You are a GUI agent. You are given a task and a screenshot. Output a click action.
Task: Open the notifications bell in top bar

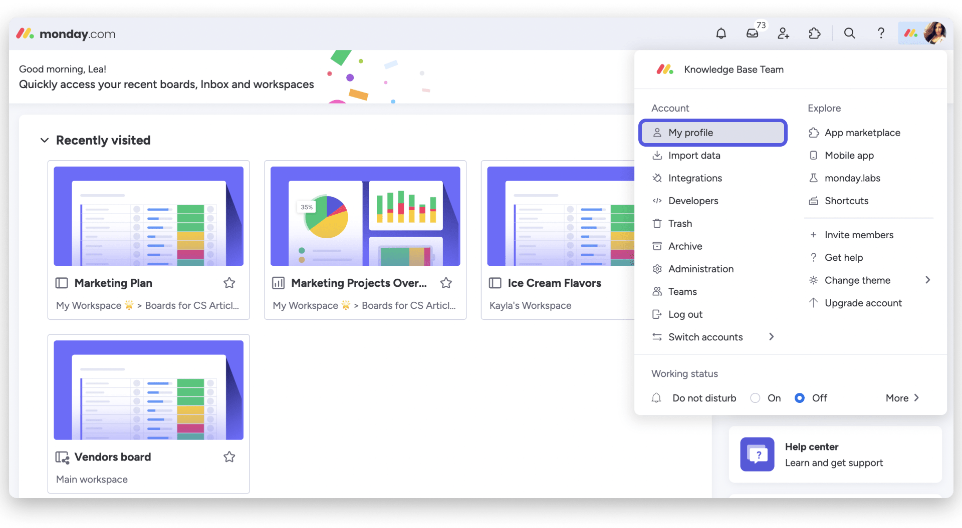pyautogui.click(x=721, y=34)
